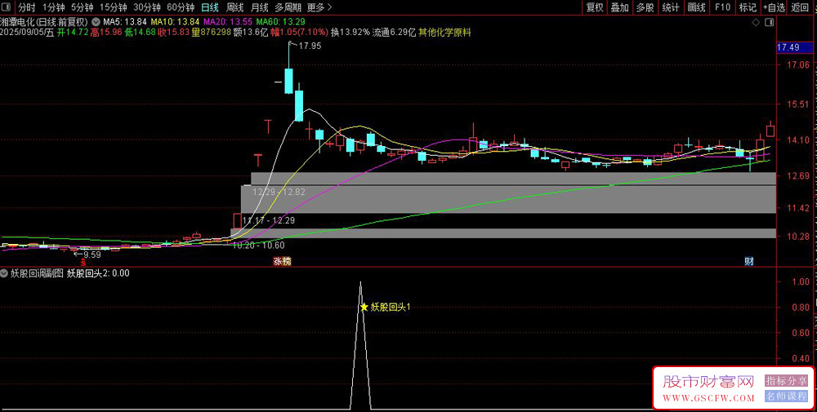Add stock via +自选 button
Viewport: 817px width, 412px height.
pyautogui.click(x=775, y=7)
